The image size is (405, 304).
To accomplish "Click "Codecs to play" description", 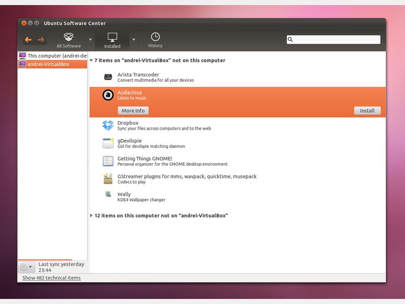I will (132, 182).
